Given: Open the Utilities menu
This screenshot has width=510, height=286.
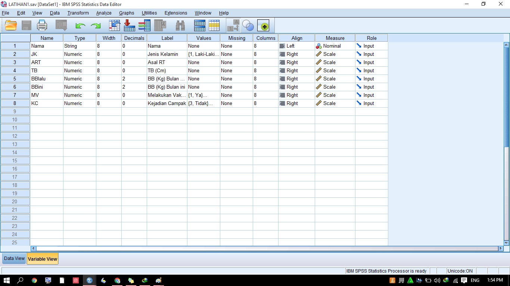Looking at the screenshot, I should pyautogui.click(x=149, y=13).
